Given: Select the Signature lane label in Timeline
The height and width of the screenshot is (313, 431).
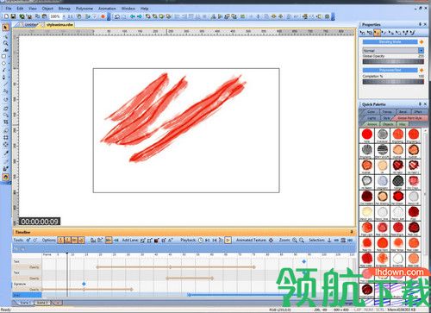Looking at the screenshot, I should pyautogui.click(x=20, y=284).
